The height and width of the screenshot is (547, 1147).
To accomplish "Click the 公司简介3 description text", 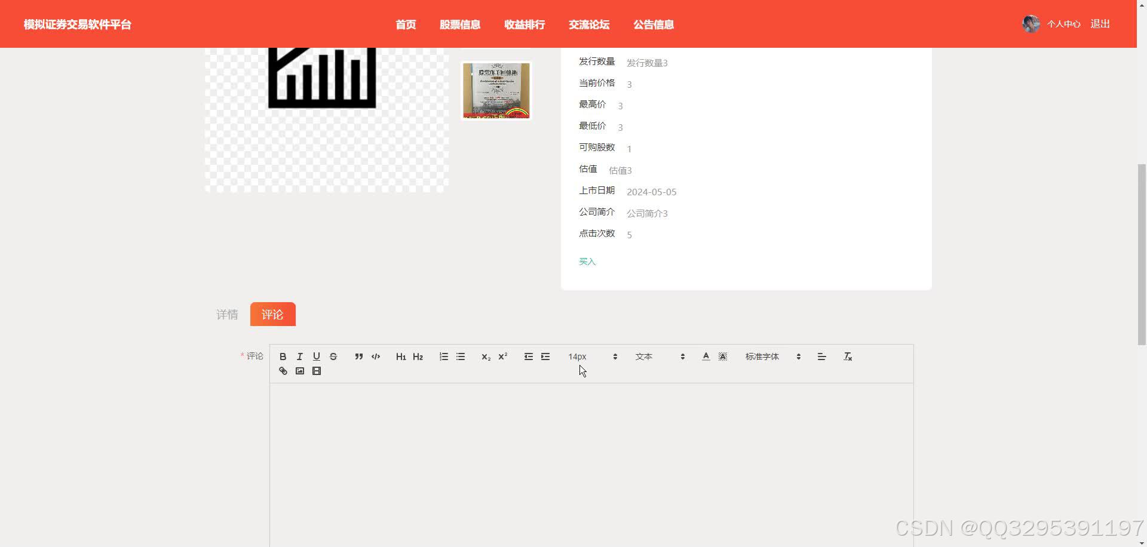I will click(x=647, y=213).
